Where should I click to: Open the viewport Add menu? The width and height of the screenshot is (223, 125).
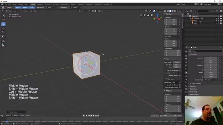(31, 11)
